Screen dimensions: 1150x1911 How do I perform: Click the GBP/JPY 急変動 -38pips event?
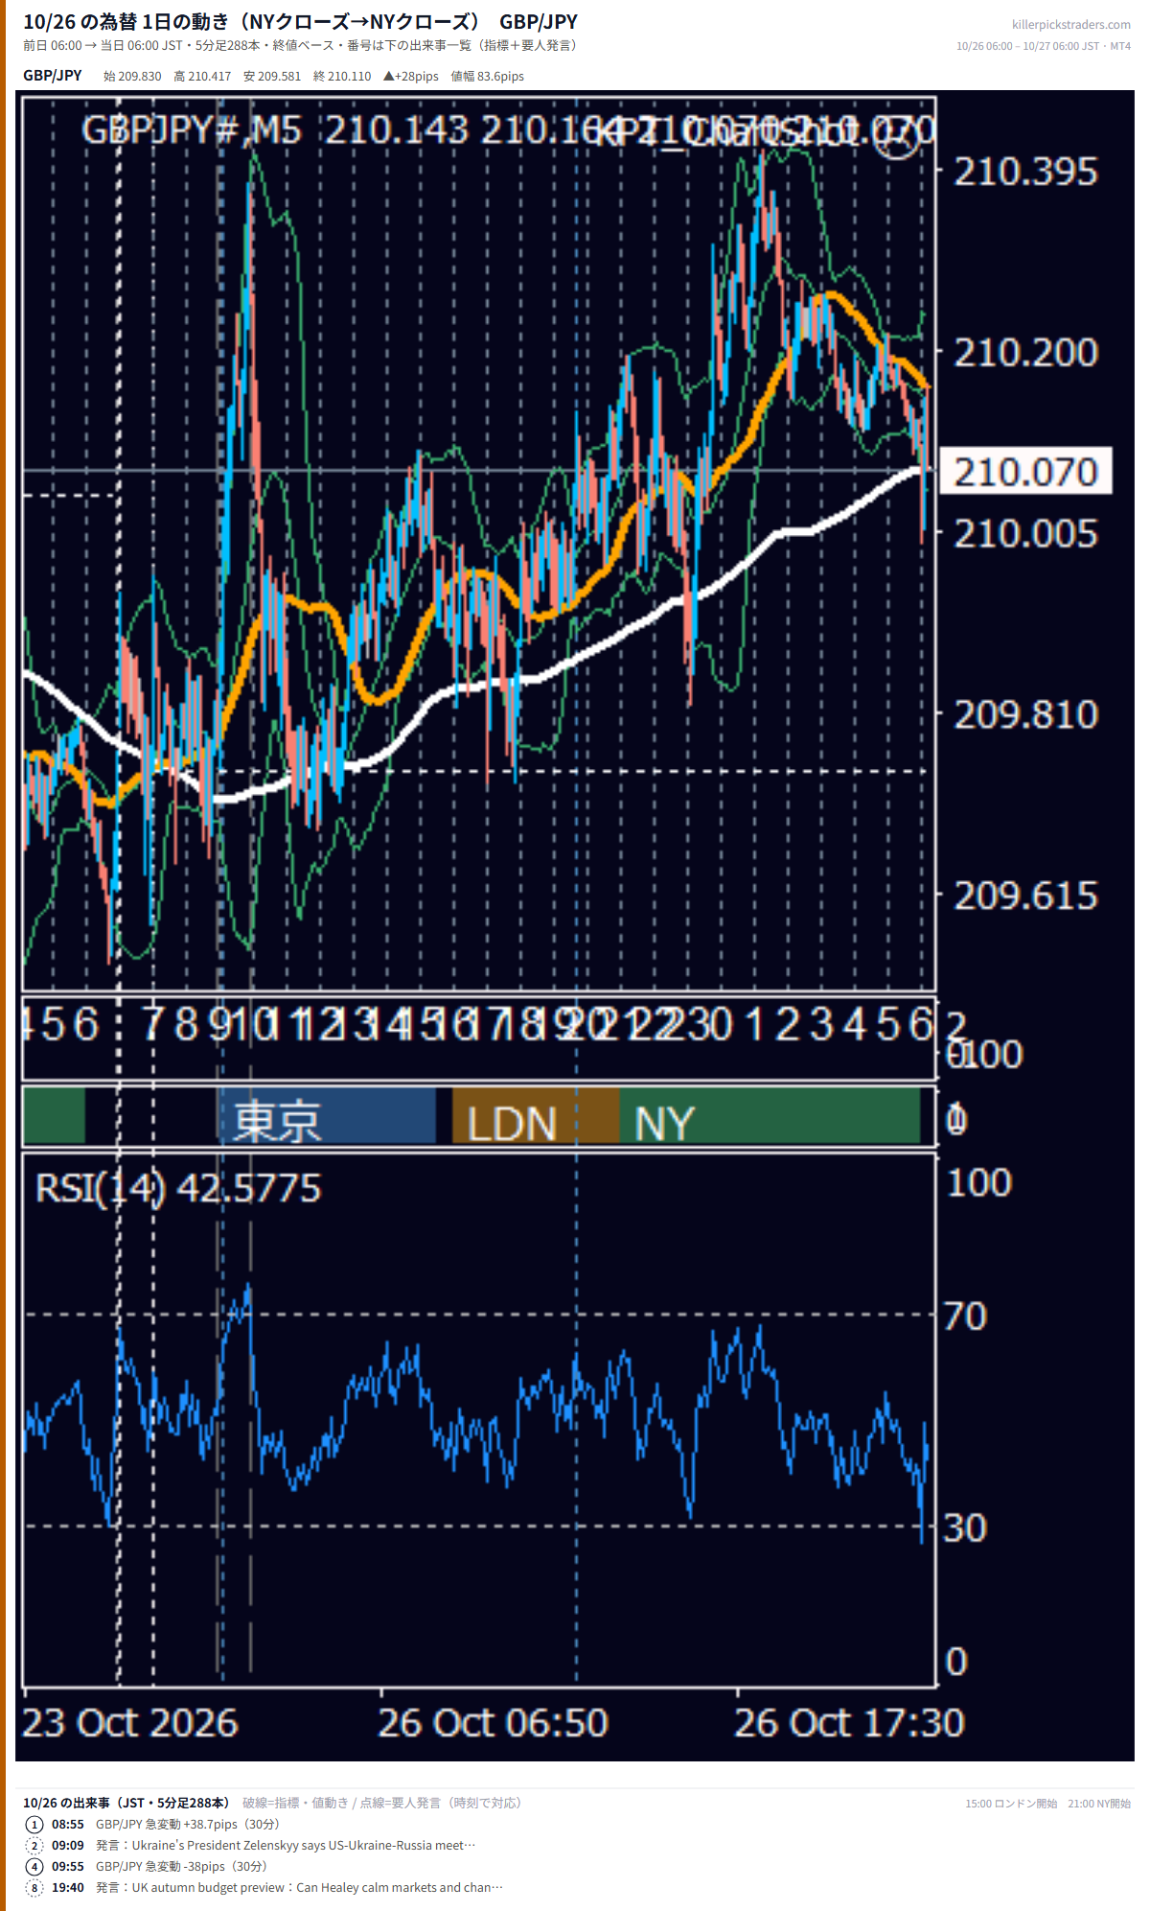(181, 1866)
